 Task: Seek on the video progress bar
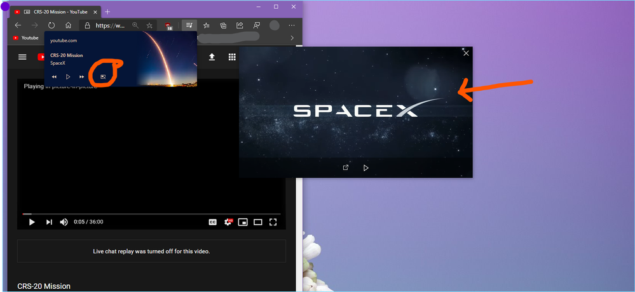151,213
